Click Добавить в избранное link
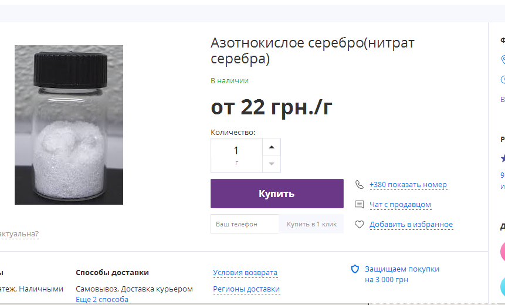This screenshot has width=505, height=305. pos(411,225)
